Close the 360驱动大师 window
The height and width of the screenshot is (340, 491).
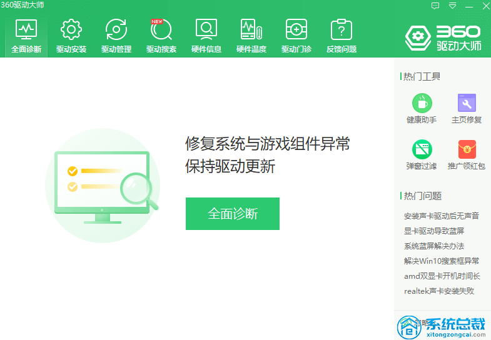click(486, 6)
